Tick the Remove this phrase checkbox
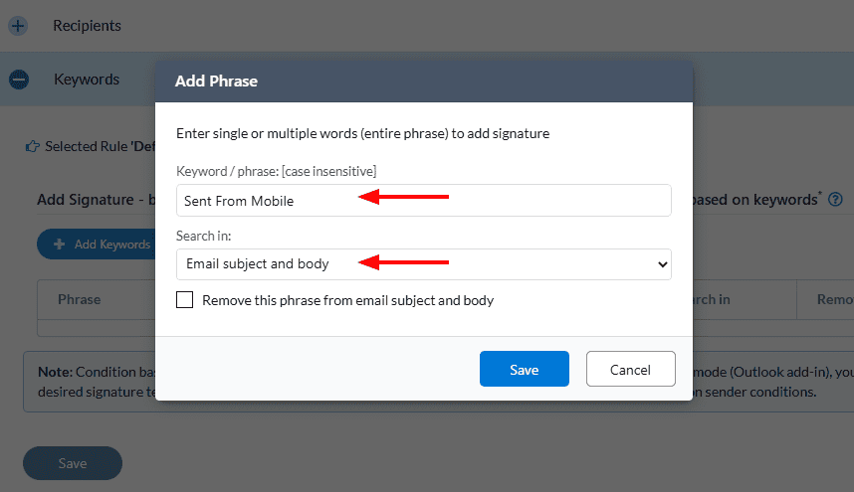854x492 pixels. (184, 300)
